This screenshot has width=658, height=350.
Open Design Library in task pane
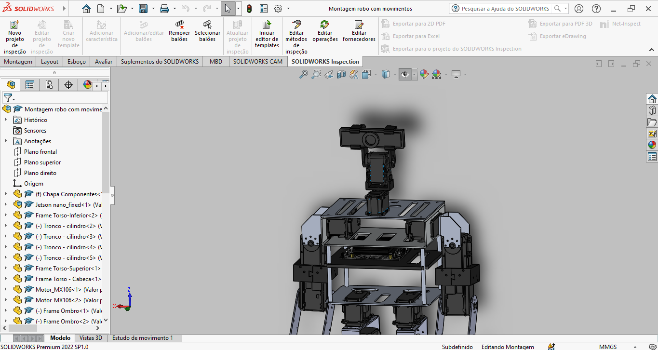(652, 110)
